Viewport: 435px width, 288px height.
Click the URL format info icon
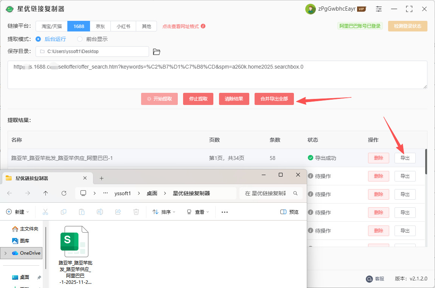(203, 26)
